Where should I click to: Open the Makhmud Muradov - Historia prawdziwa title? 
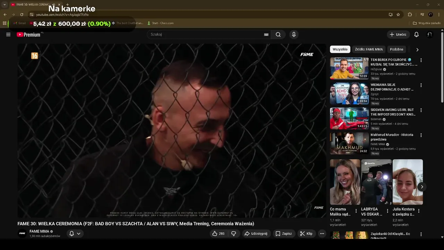click(x=392, y=137)
